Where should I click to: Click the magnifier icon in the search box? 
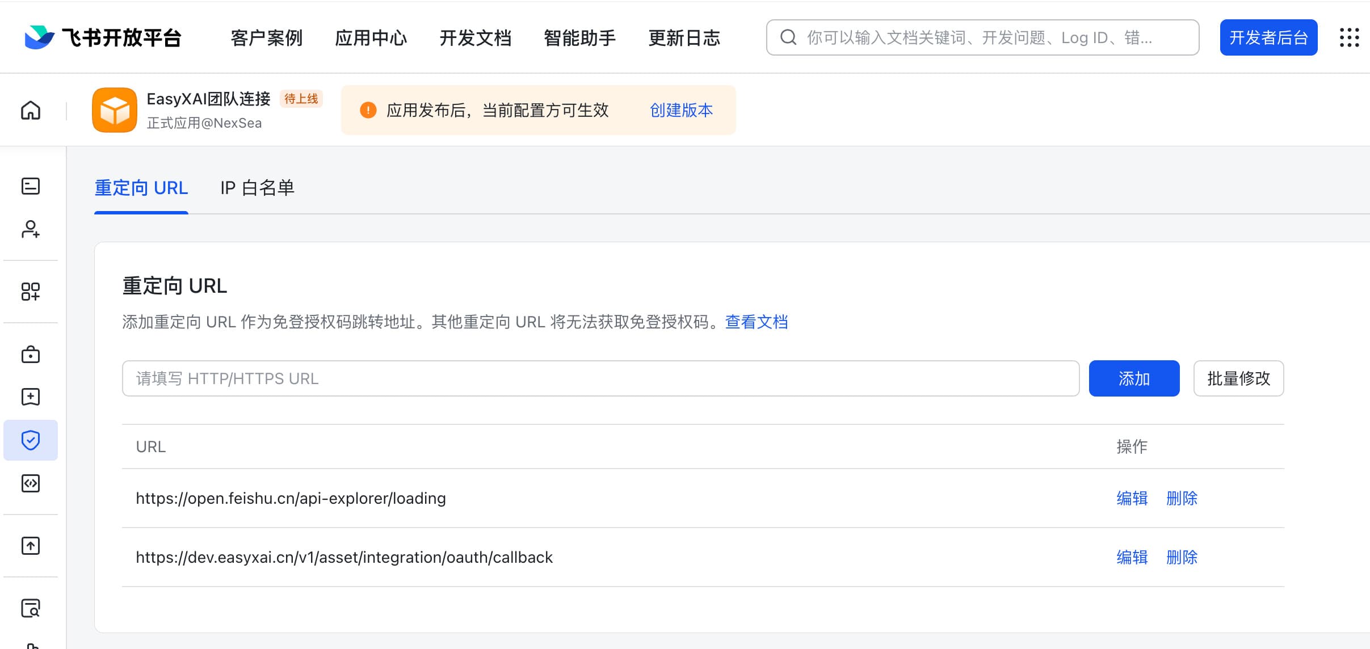(788, 37)
